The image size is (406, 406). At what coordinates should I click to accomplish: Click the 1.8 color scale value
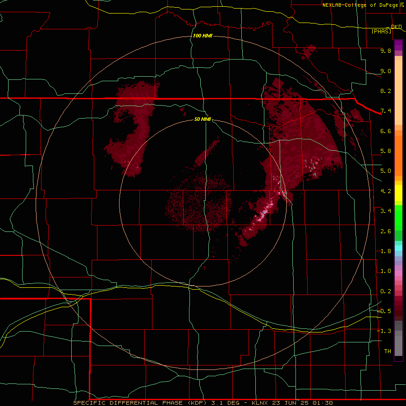[x=386, y=251]
